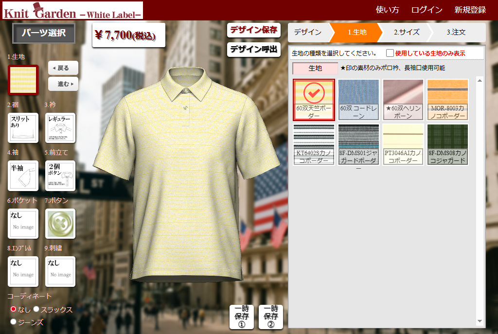The image size is (498, 334).
Task: Click the 戻る undo button
Action: pos(62,68)
